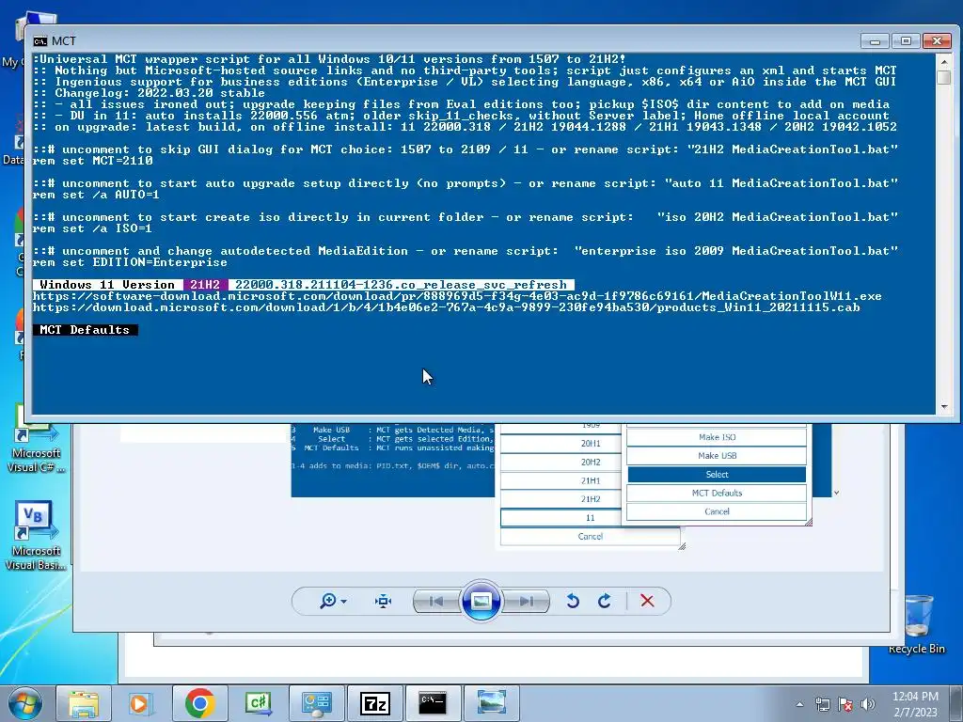
Task: Click the network tray icon
Action: 822,704
